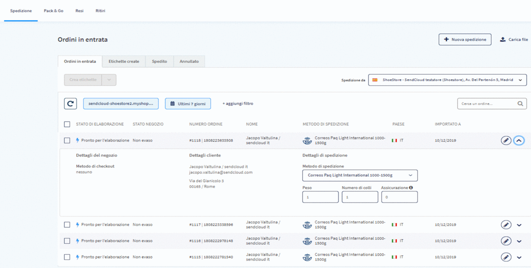
Task: Click the search magnifier icon
Action: click(520, 104)
